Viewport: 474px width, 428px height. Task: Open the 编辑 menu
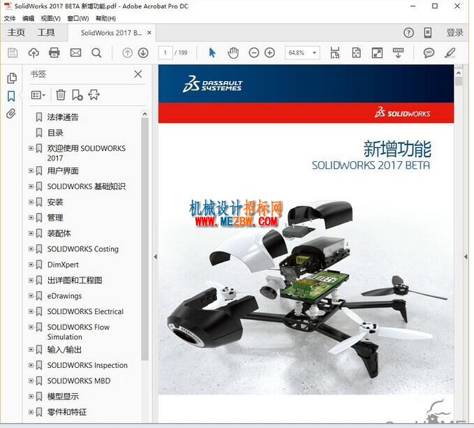28,19
